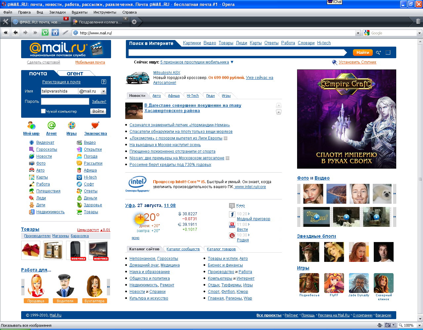Open the Агент @ icon
Viewport: 423px width, 330px height.
tap(52, 126)
